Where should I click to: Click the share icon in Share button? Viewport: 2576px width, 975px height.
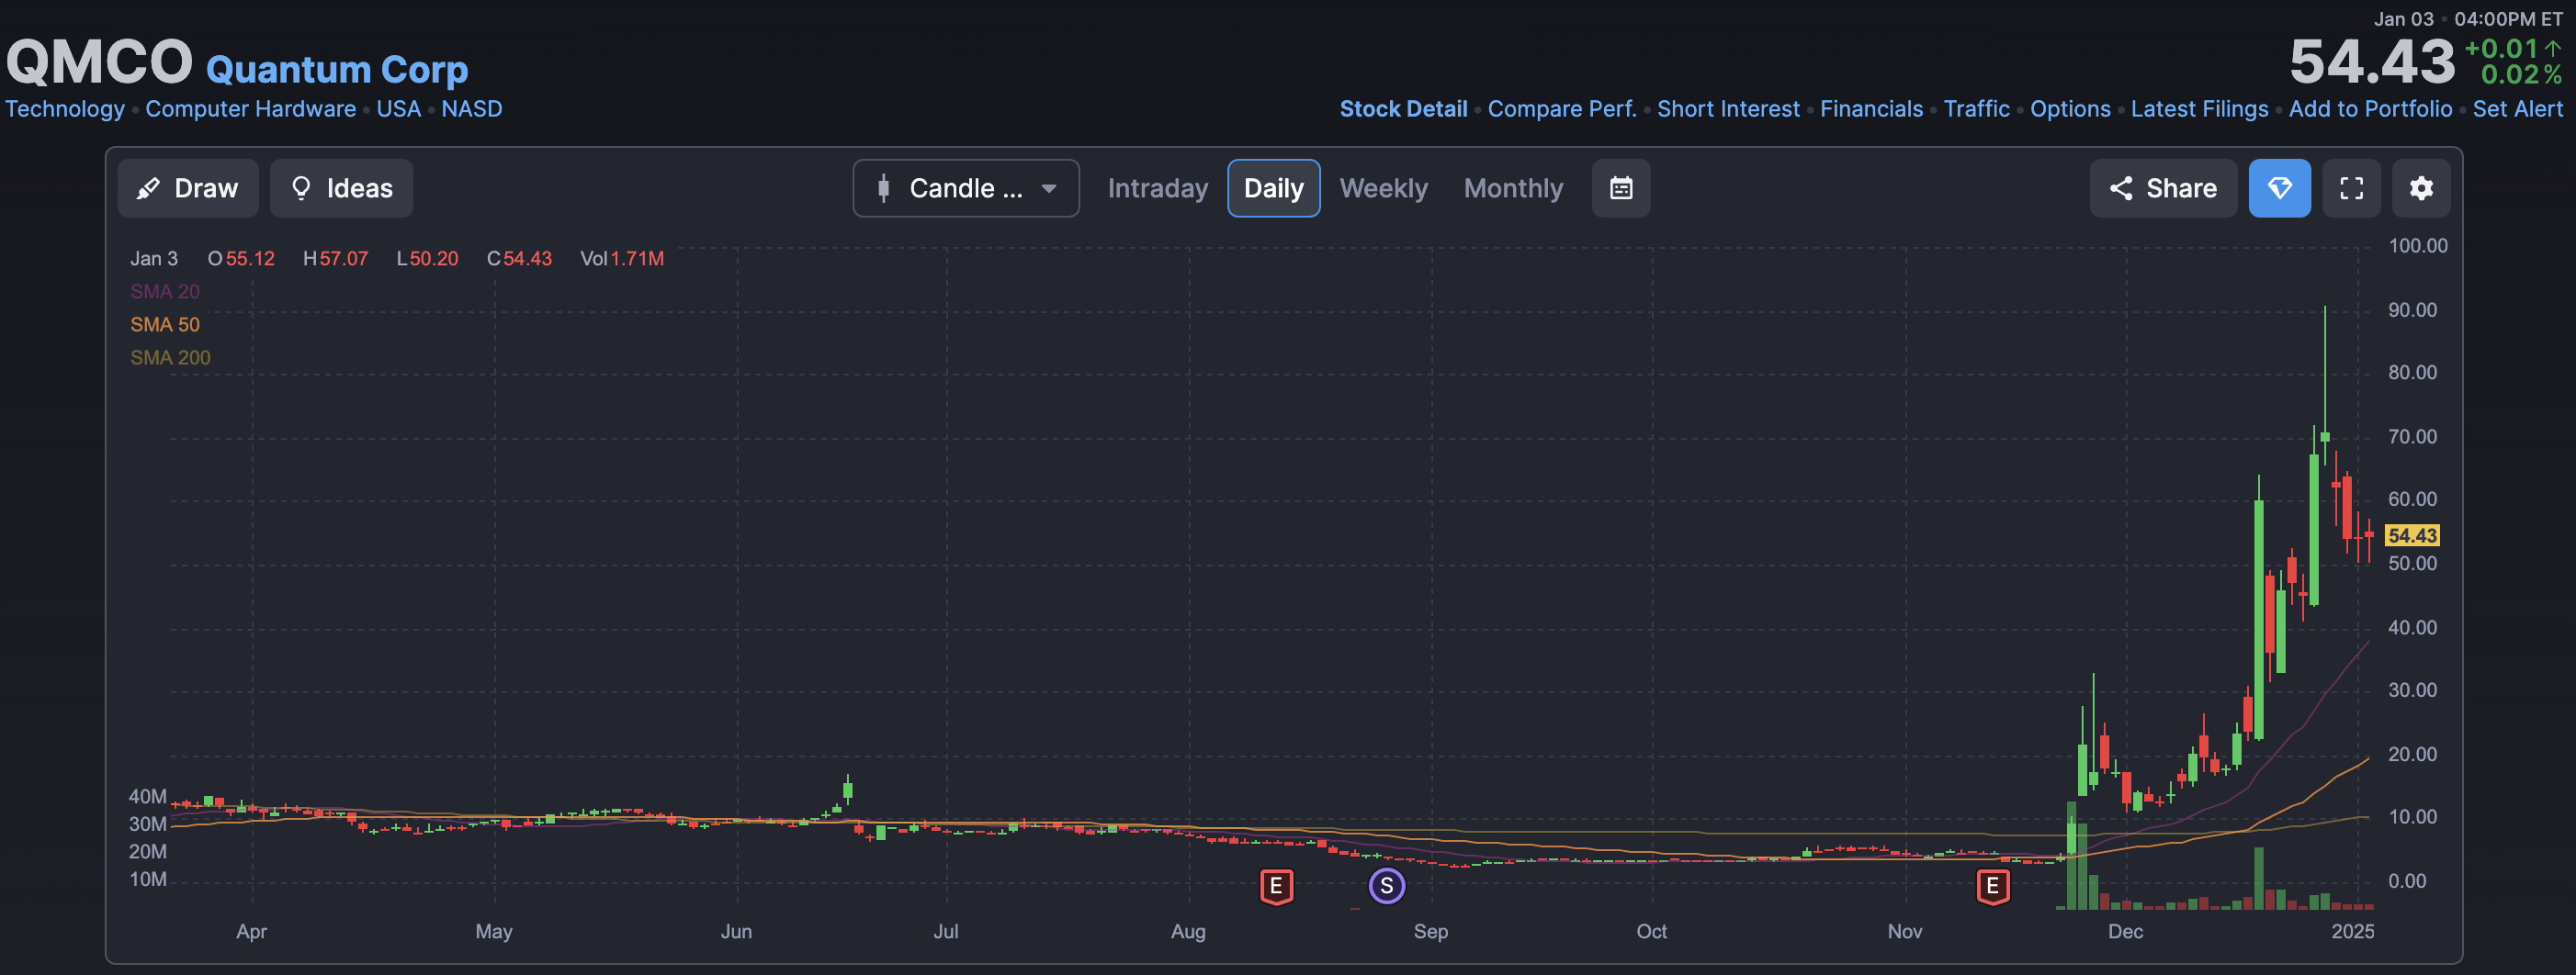pyautogui.click(x=2120, y=188)
